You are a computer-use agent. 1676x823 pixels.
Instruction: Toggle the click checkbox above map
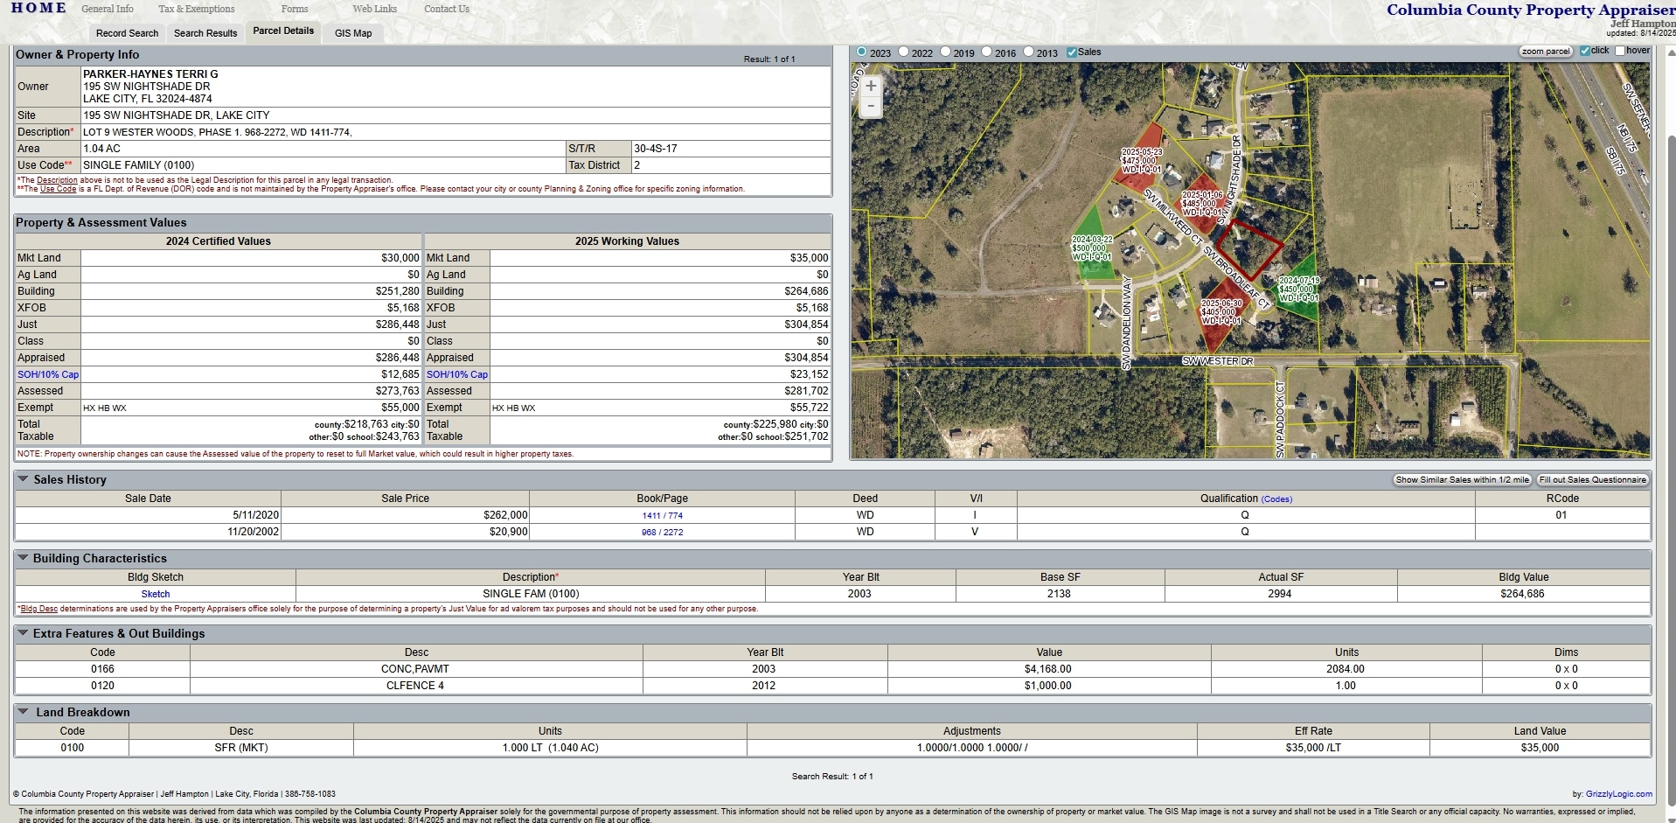pyautogui.click(x=1584, y=51)
